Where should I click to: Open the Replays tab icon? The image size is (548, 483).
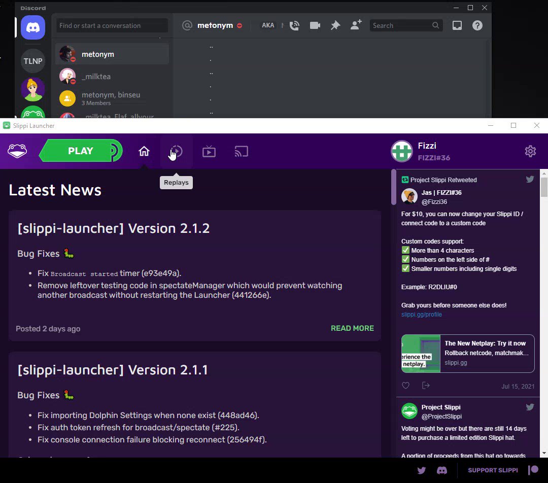pyautogui.click(x=177, y=151)
